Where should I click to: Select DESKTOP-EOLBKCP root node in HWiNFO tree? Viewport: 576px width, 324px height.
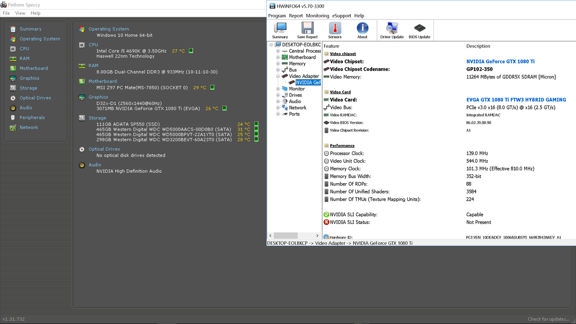pyautogui.click(x=301, y=45)
